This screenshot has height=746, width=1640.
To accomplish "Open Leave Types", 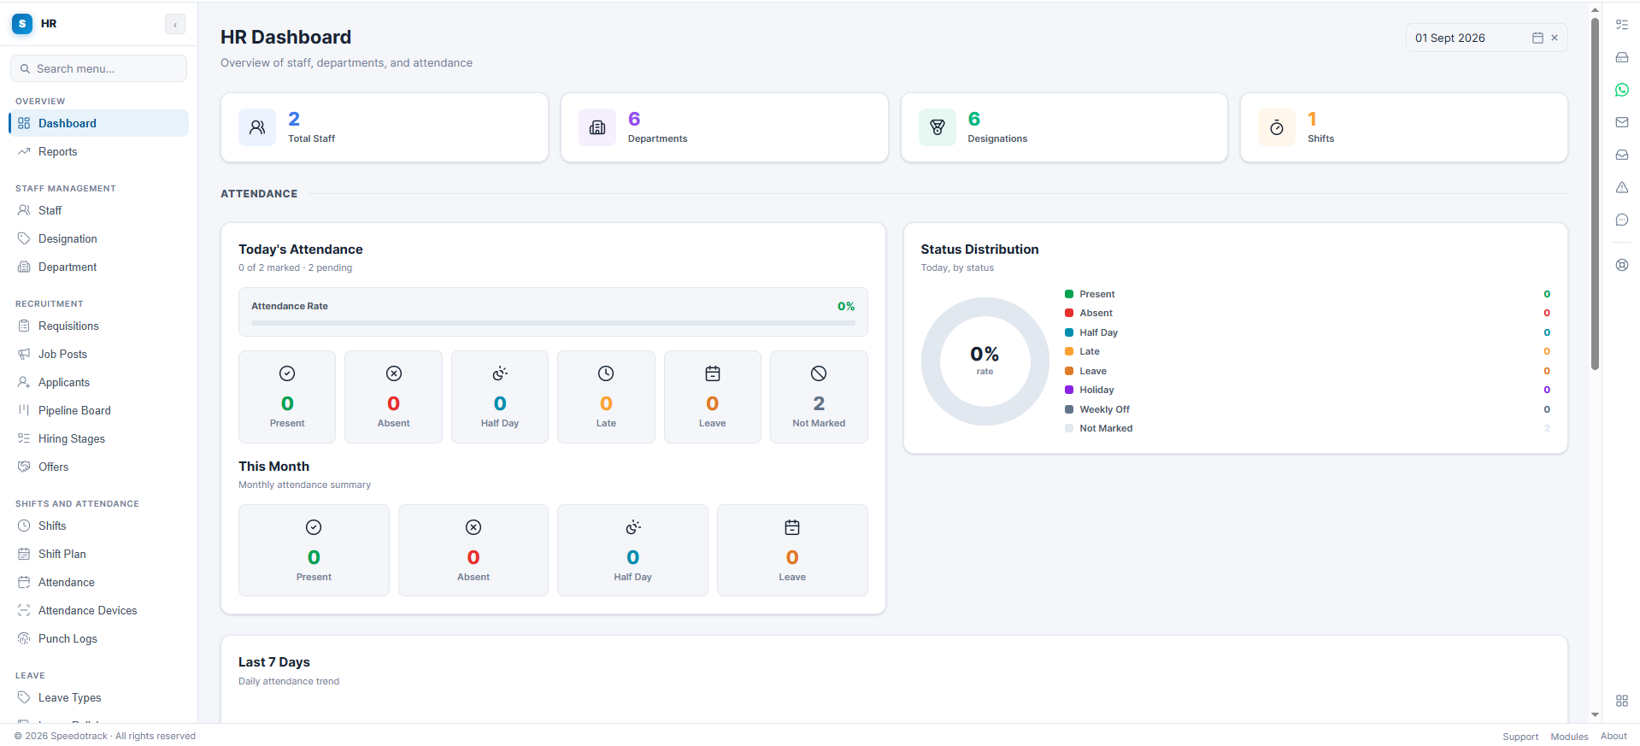I will pyautogui.click(x=98, y=697).
